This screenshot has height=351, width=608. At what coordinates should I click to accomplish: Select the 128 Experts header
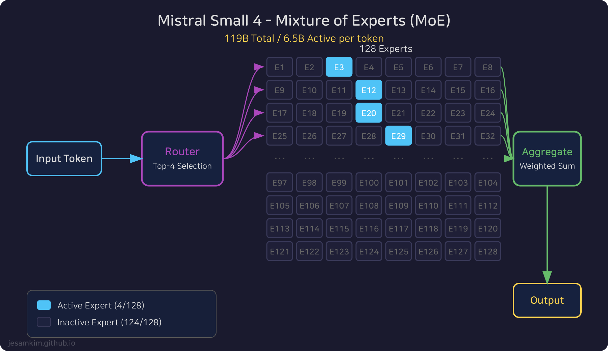tap(386, 49)
